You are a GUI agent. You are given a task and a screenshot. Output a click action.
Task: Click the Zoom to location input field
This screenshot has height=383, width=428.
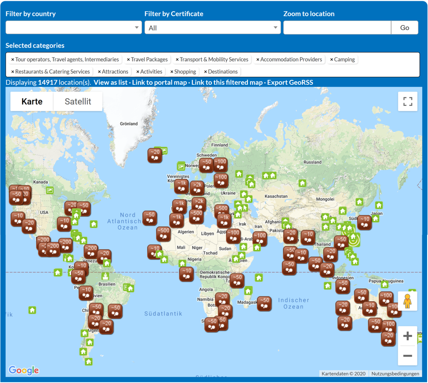click(337, 28)
